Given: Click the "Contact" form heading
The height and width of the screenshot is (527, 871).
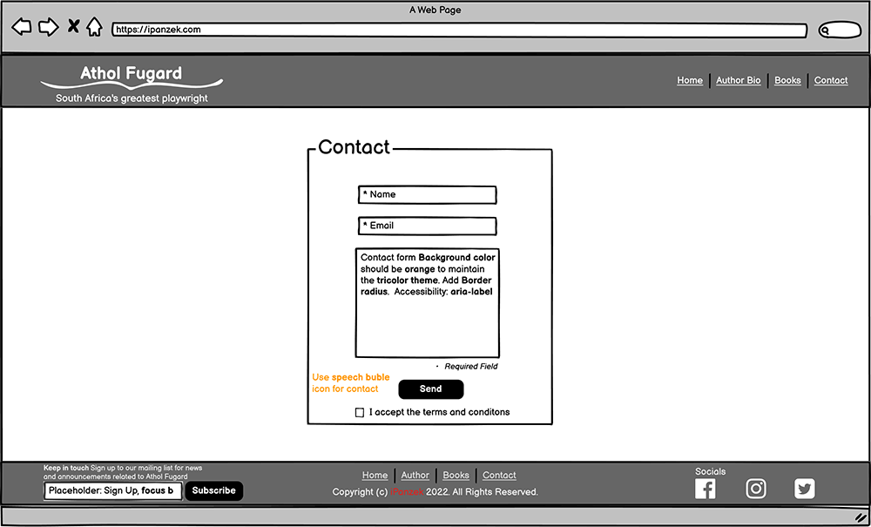Looking at the screenshot, I should coord(354,147).
